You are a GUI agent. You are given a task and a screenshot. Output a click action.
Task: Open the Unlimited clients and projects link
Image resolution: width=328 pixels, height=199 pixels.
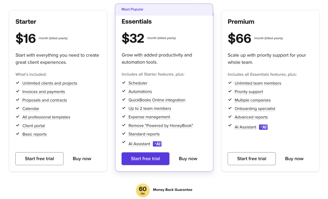point(50,83)
